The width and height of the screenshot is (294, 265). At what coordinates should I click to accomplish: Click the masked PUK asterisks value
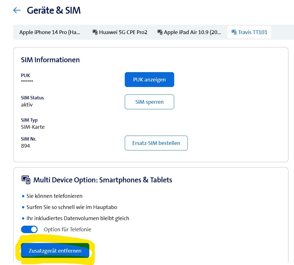point(27,81)
